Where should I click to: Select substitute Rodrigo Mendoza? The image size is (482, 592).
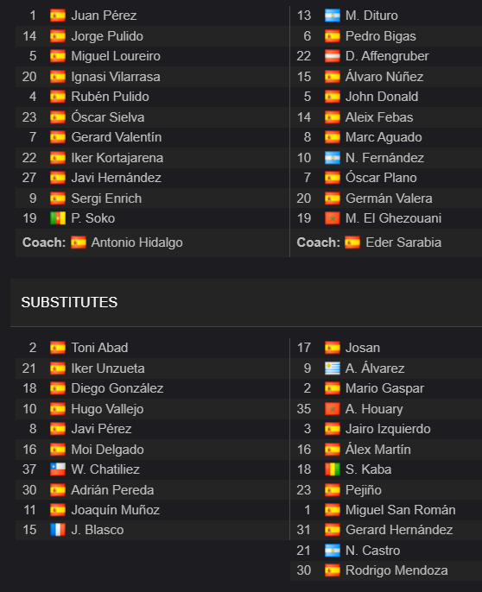pyautogui.click(x=396, y=570)
